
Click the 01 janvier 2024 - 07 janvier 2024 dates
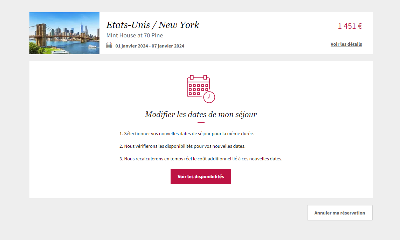[x=150, y=46]
